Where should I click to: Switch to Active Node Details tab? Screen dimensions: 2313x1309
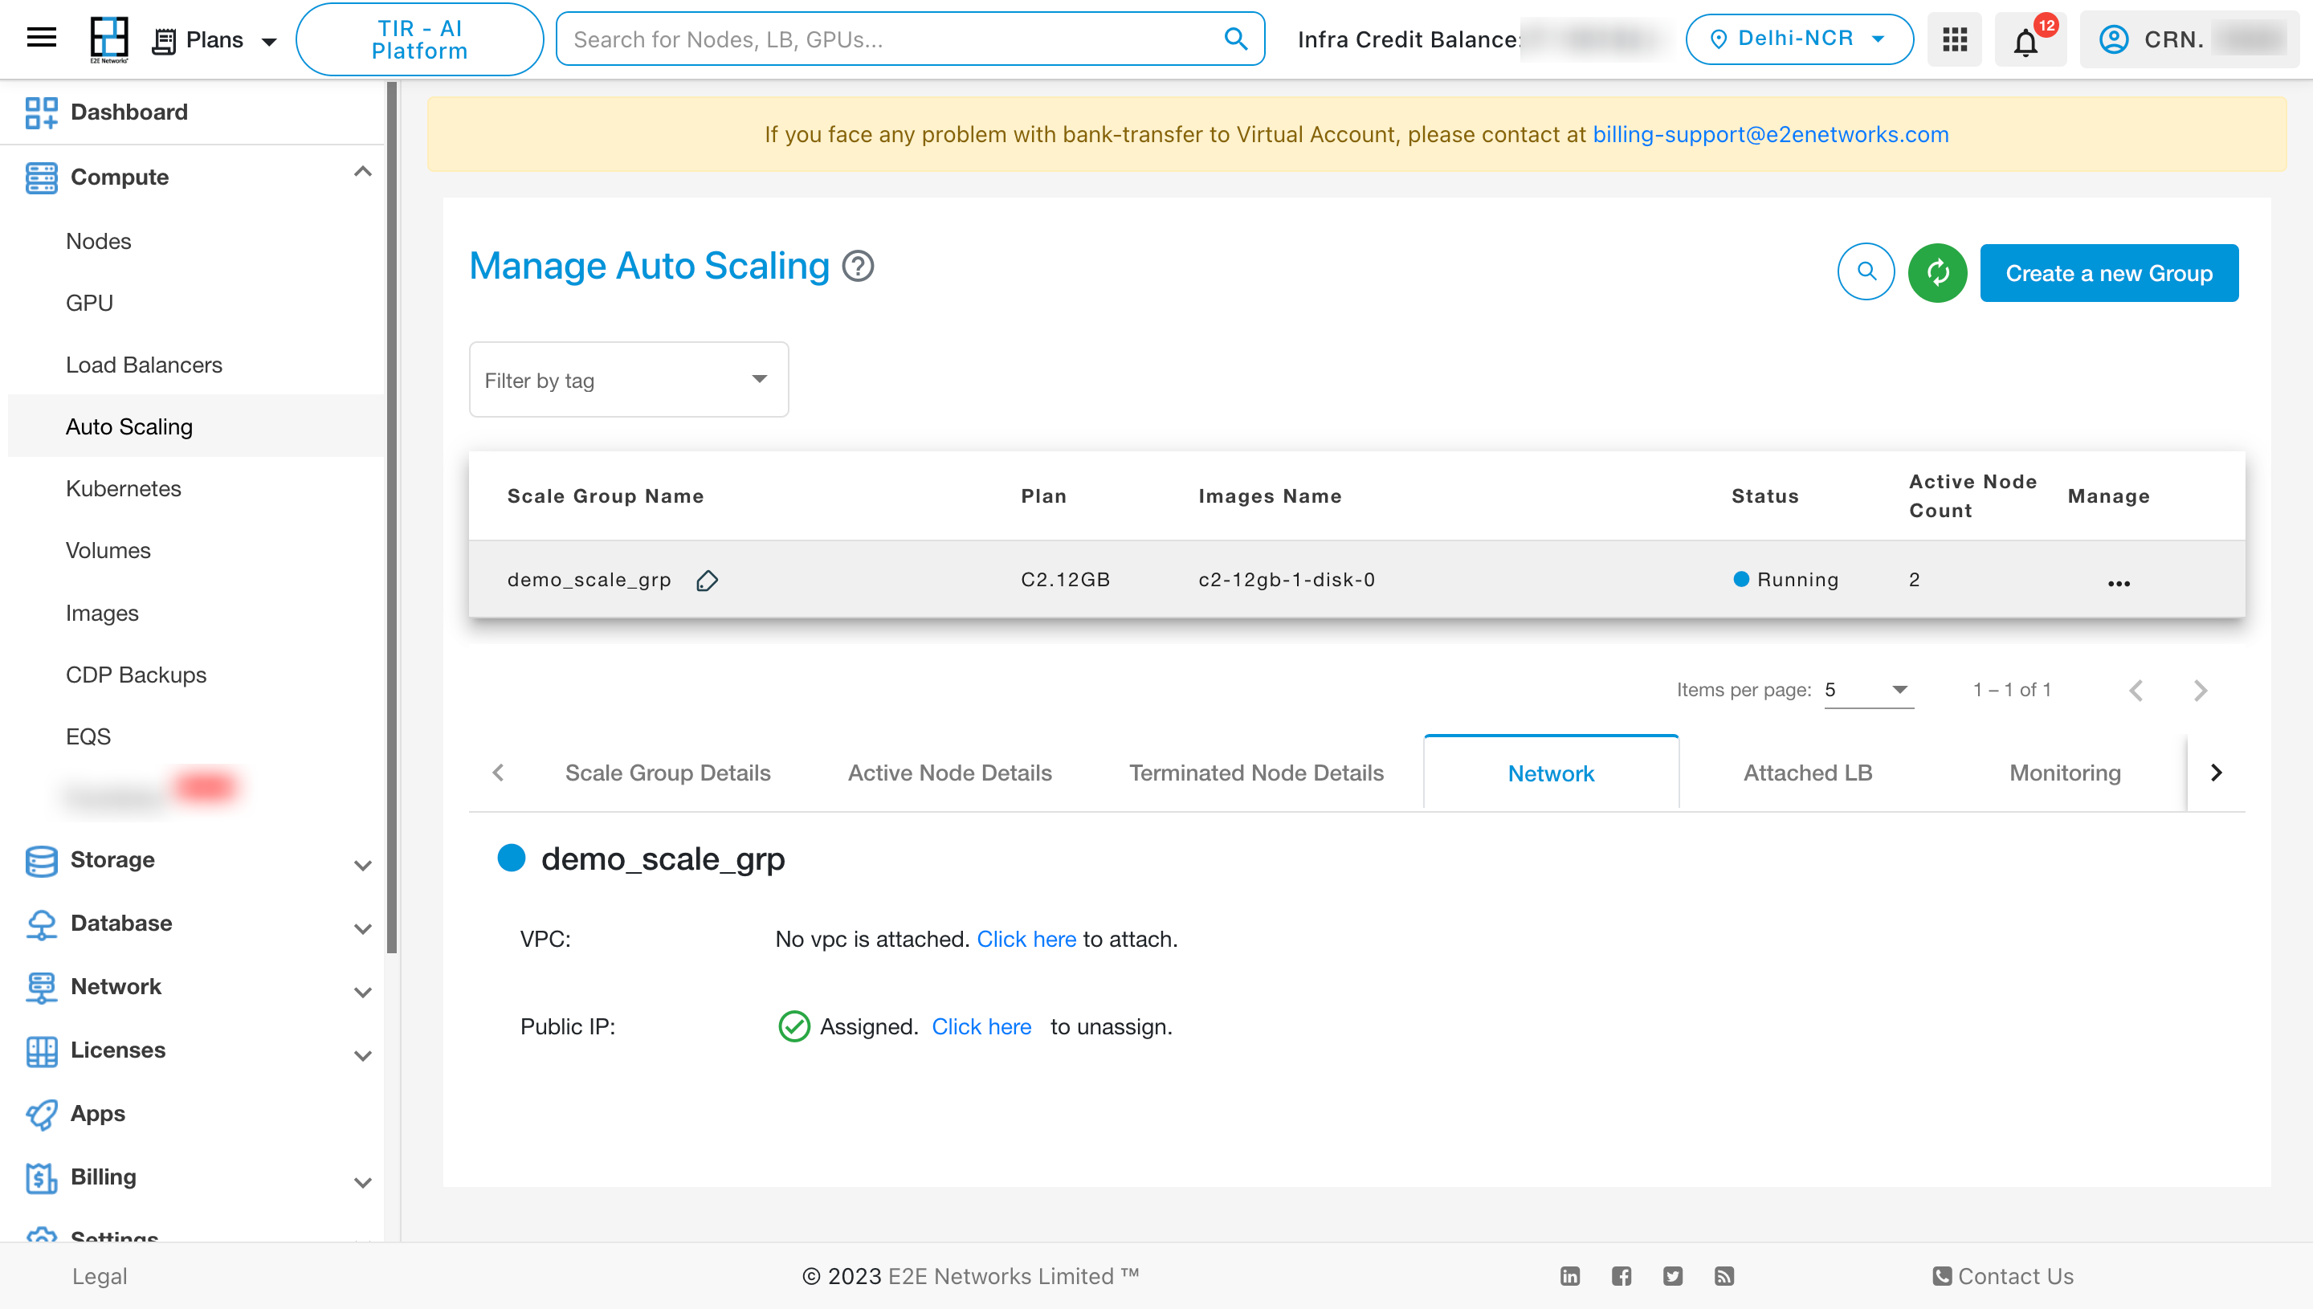point(949,773)
